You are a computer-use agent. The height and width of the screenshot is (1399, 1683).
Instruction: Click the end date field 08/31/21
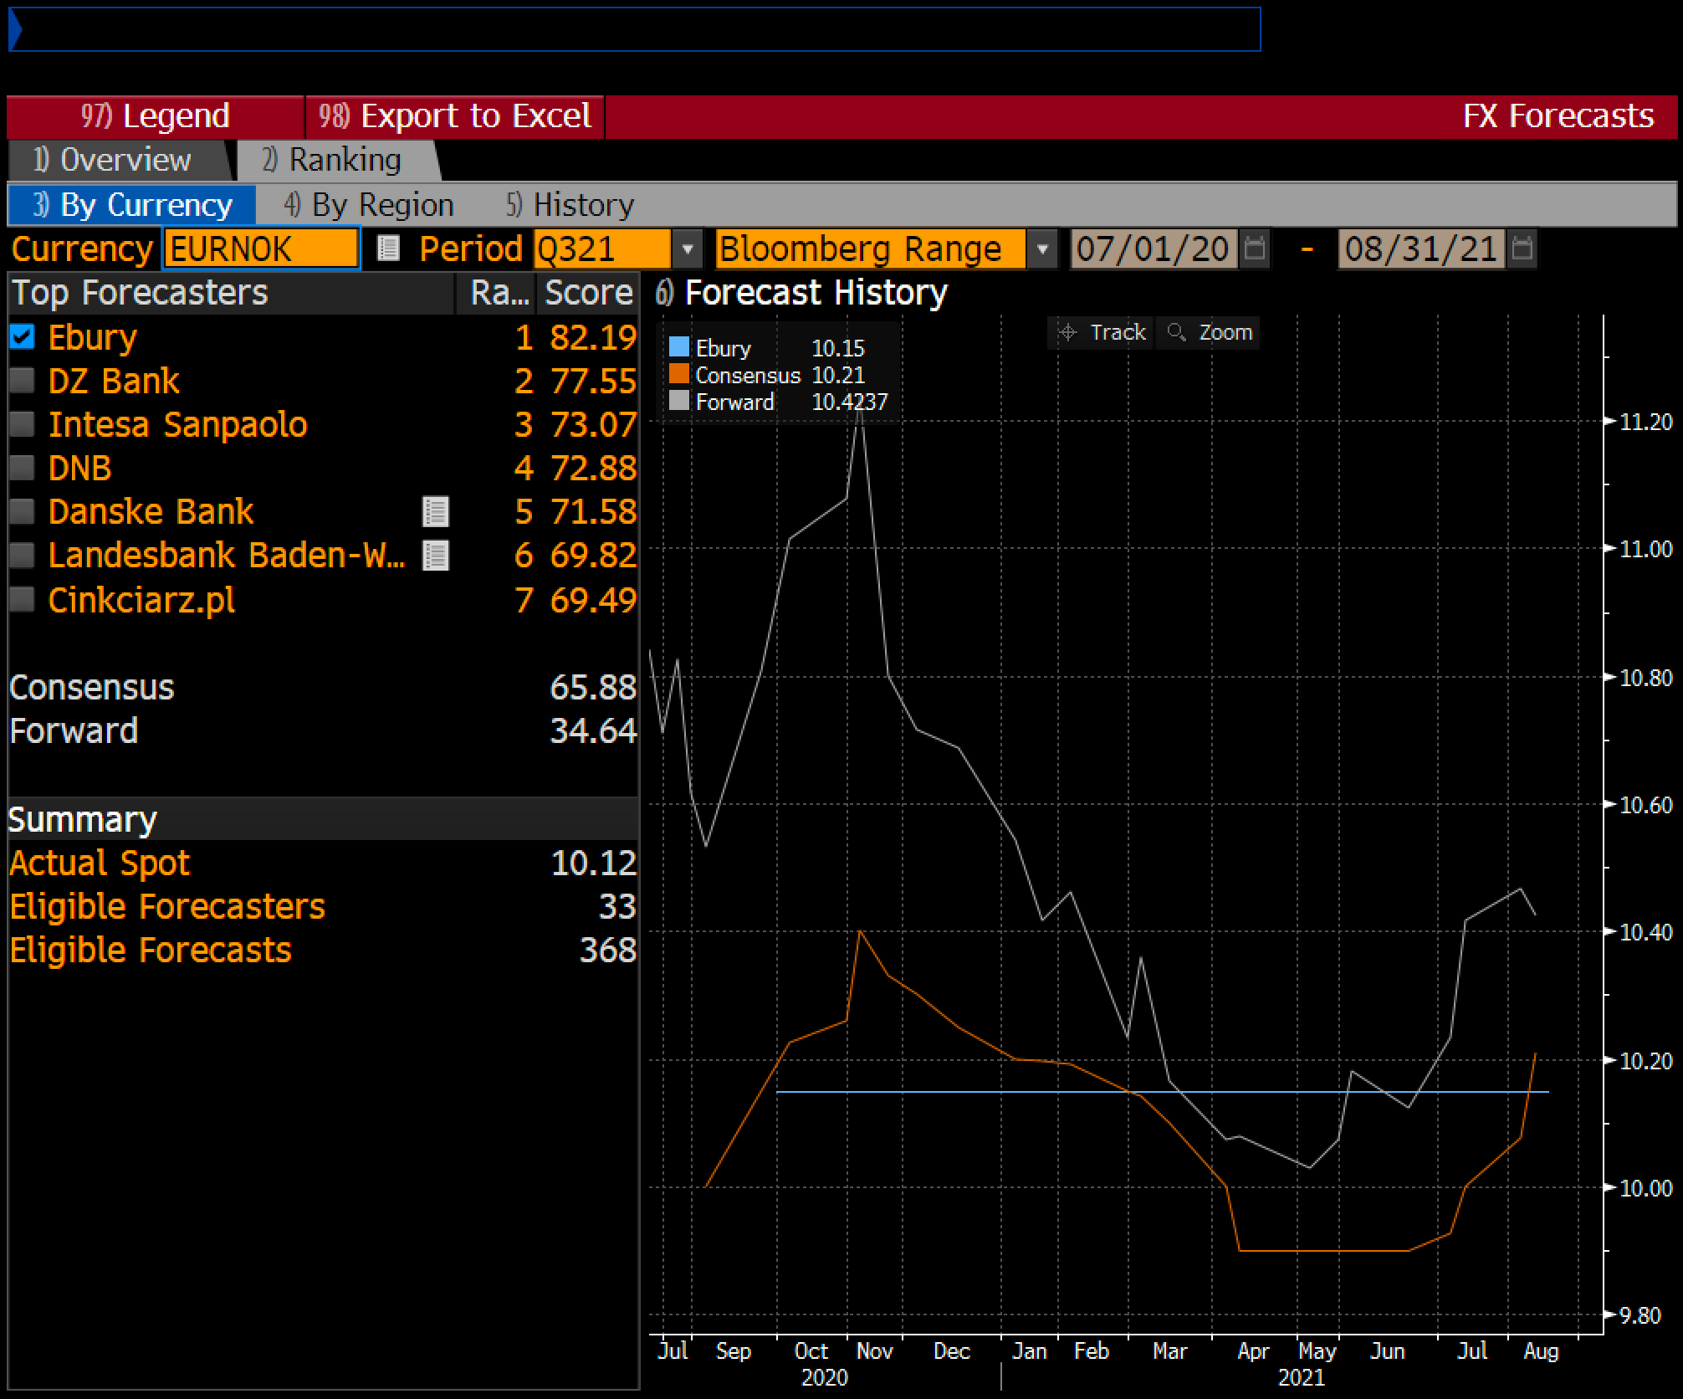click(1422, 249)
